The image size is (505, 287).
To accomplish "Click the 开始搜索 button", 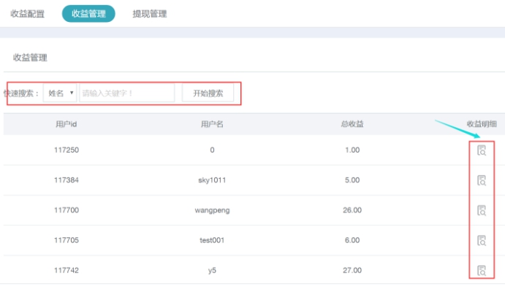I will [x=208, y=93].
